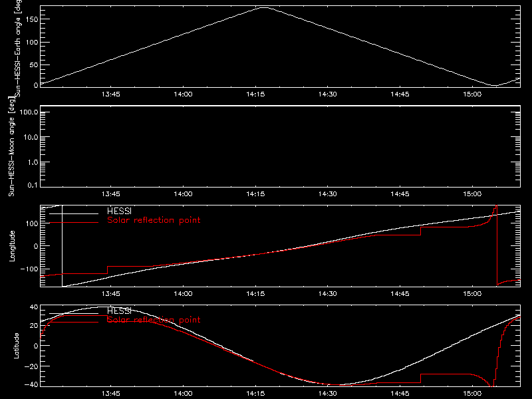Viewport: 532px width, 399px height.
Task: Click the 20 tick on Latitude axis
Action: (34, 326)
